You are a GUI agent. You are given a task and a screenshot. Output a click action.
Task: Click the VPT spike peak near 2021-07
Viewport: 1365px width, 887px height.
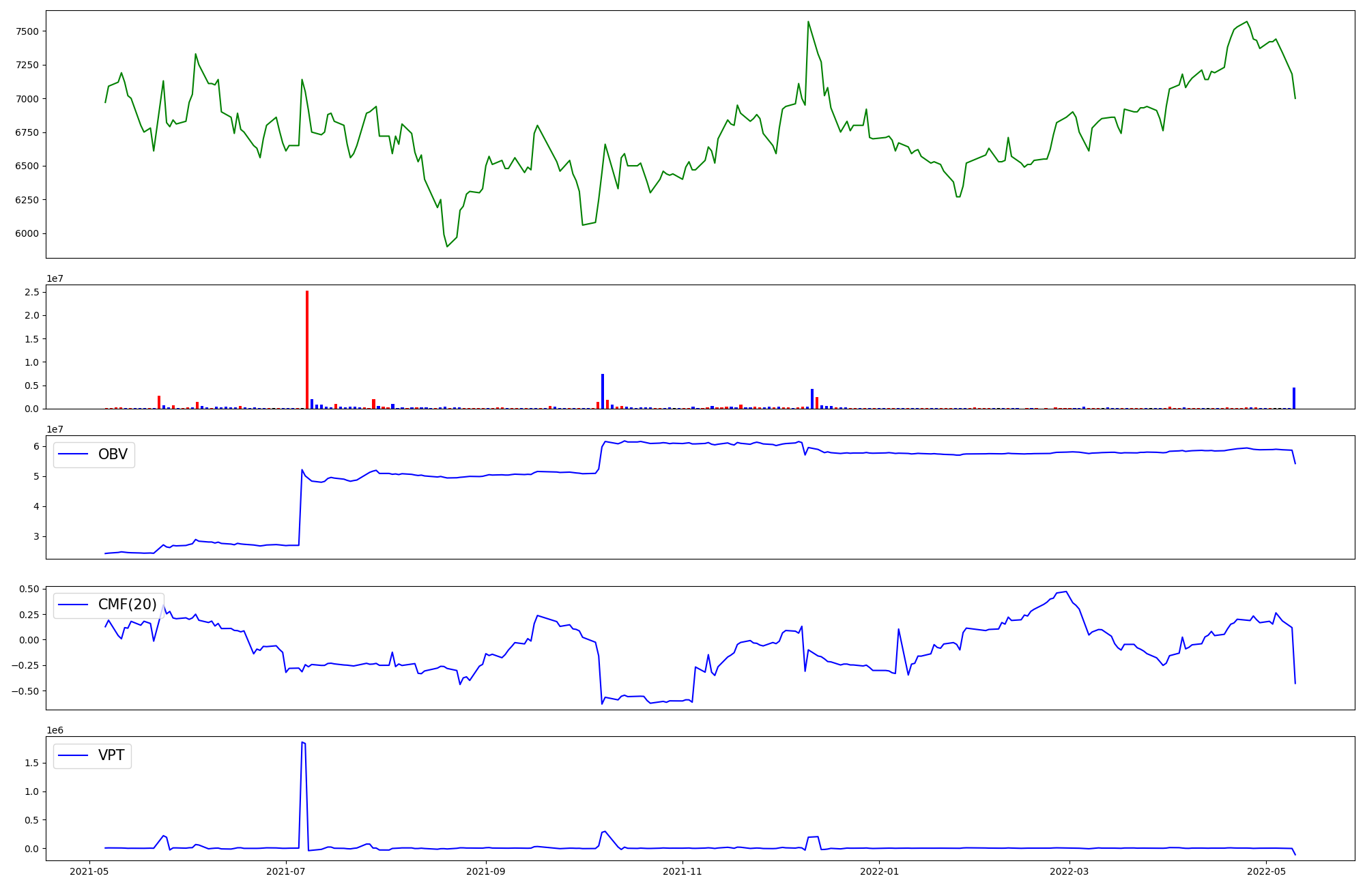pyautogui.click(x=302, y=742)
